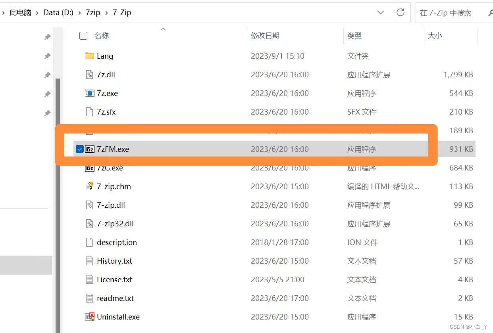Sort by the 名称 column header
Viewport: 493px width, 333px height.
102,36
